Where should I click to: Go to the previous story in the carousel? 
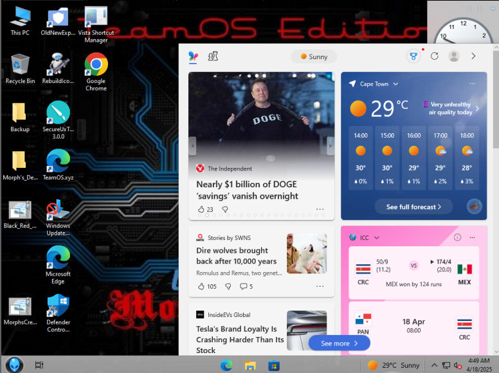point(192,146)
